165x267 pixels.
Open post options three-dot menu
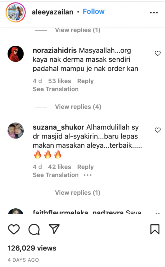(x=154, y=12)
